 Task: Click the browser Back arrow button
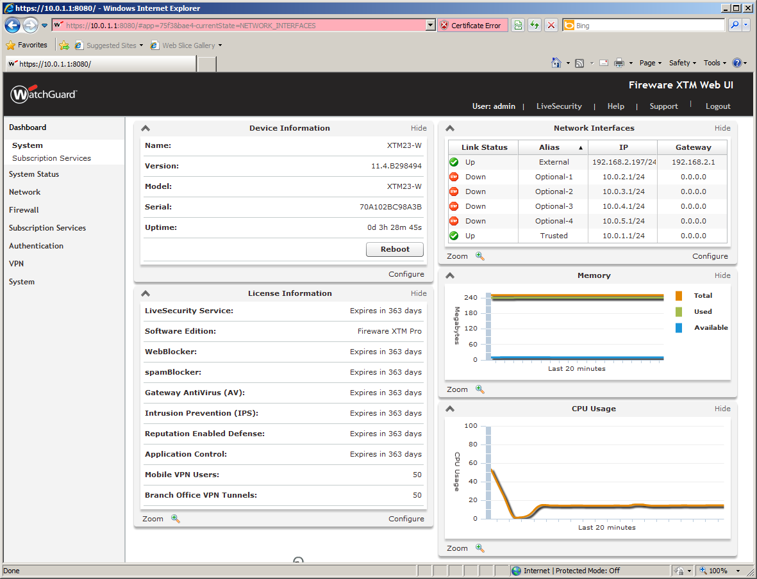pyautogui.click(x=13, y=25)
